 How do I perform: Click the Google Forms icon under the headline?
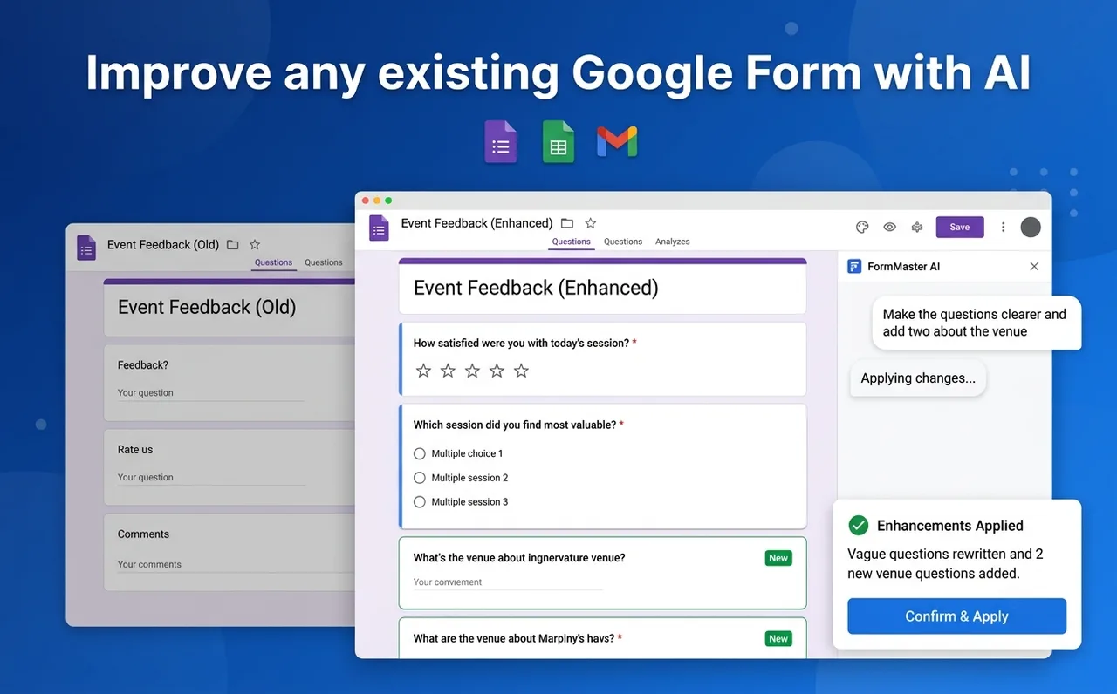(501, 142)
